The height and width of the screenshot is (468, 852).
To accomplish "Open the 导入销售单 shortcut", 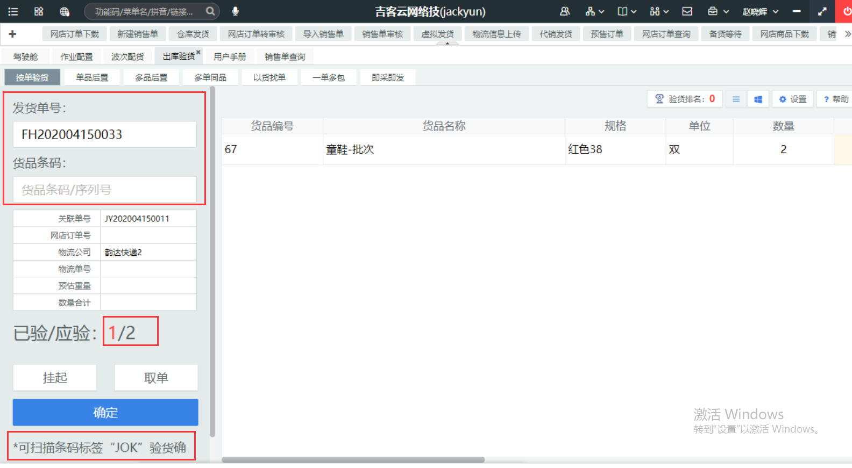I will tap(323, 34).
